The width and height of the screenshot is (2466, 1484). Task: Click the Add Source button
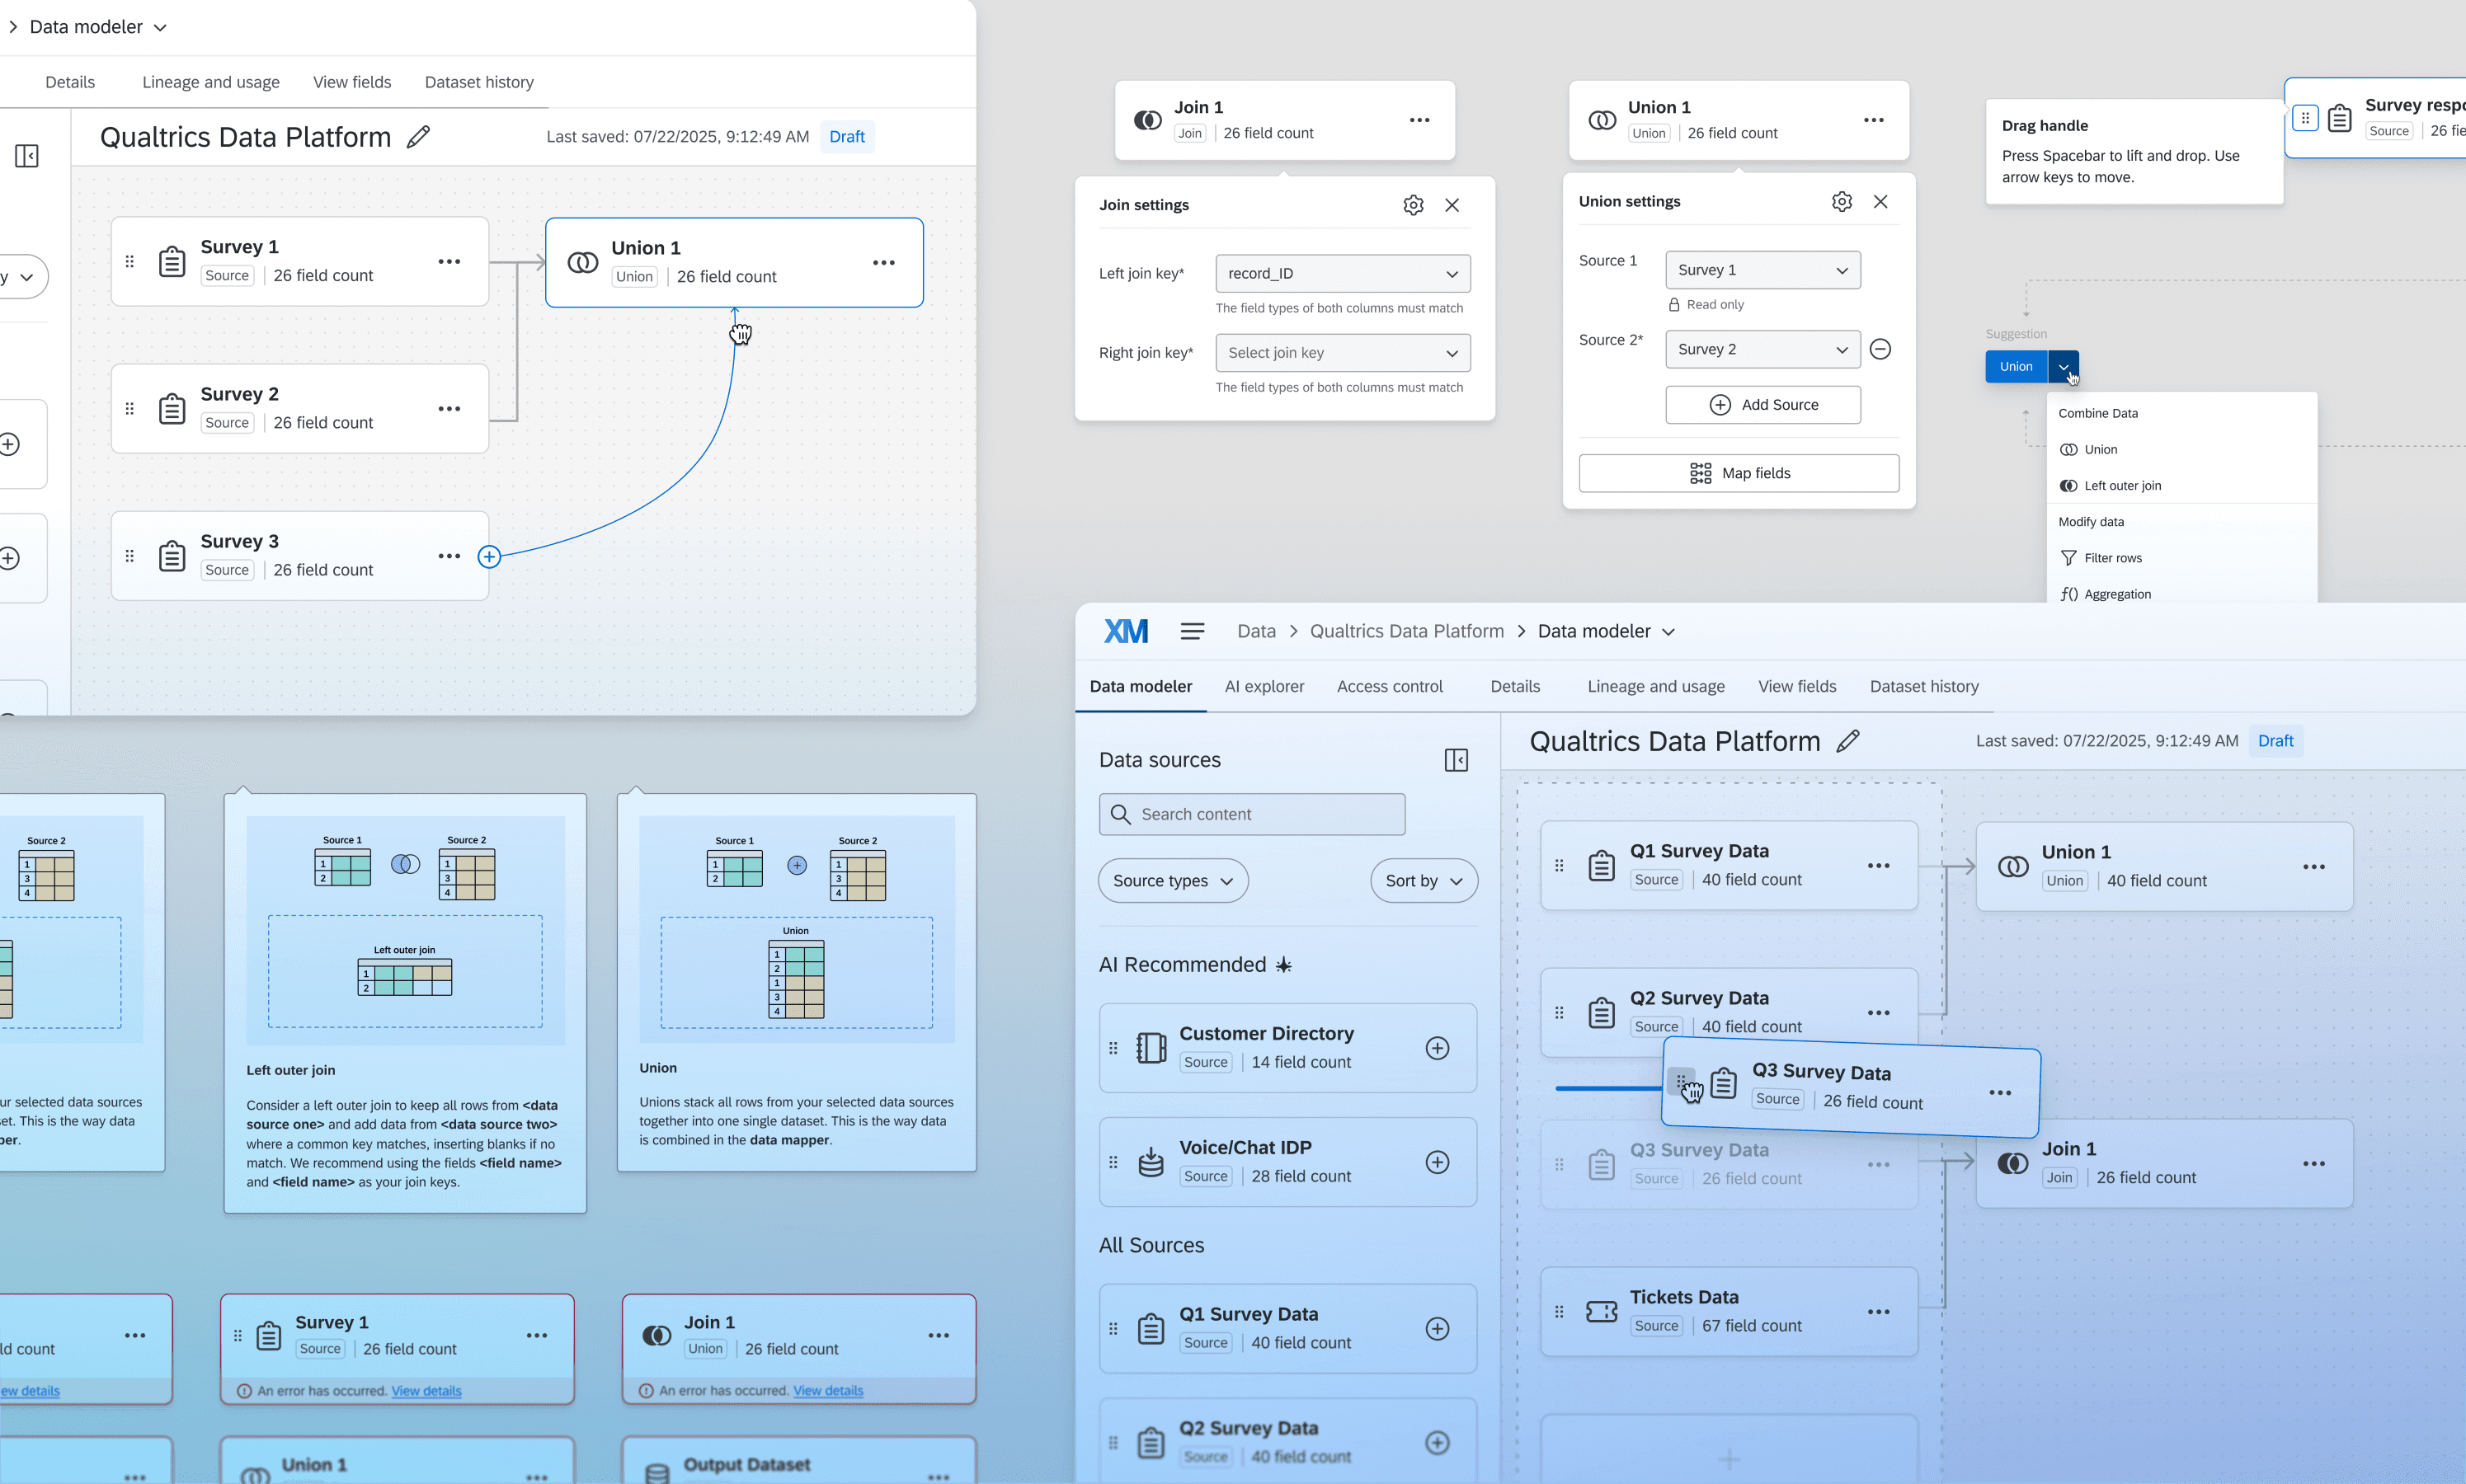[1762, 405]
